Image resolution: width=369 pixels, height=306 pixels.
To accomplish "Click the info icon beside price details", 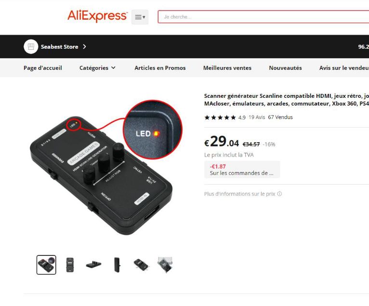I will point(279,194).
